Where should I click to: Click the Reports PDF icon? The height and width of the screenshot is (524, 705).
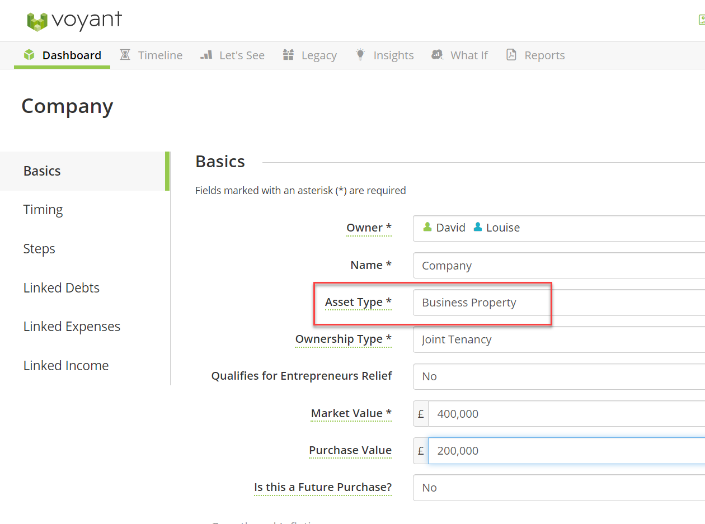(511, 55)
